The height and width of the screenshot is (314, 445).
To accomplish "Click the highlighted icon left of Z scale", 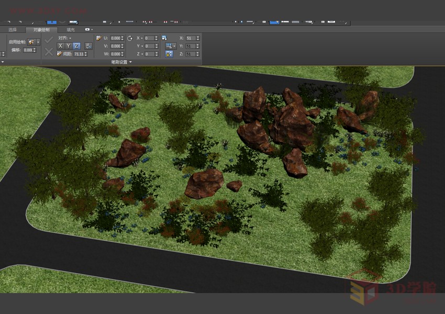I will pos(169,54).
